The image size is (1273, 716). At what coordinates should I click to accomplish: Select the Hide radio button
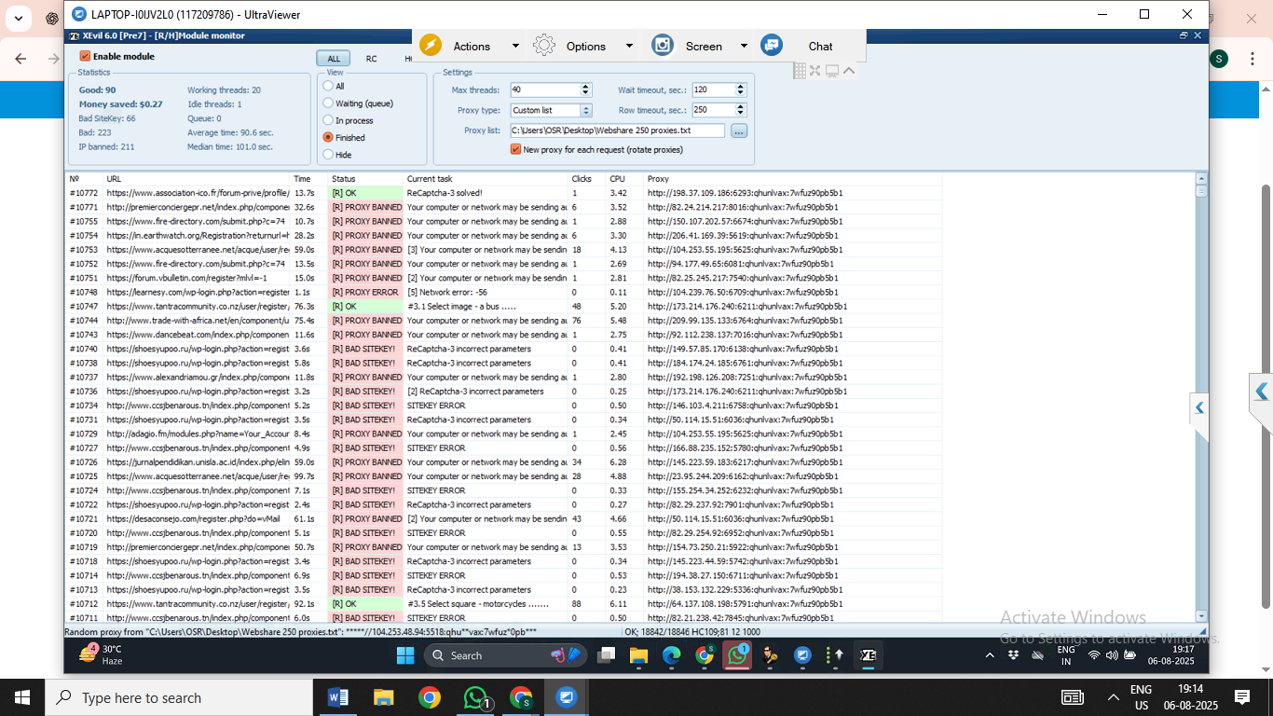tap(328, 155)
